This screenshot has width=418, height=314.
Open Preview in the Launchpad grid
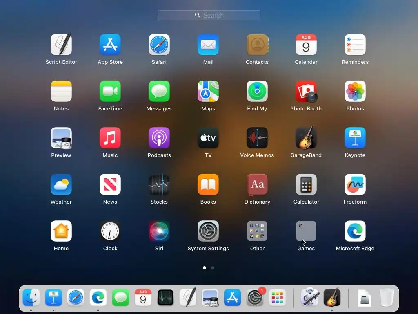pyautogui.click(x=61, y=138)
